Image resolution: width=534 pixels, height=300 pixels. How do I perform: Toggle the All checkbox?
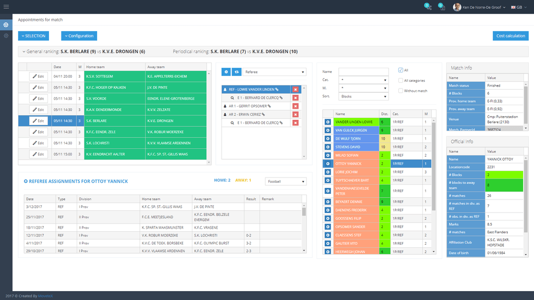[400, 70]
